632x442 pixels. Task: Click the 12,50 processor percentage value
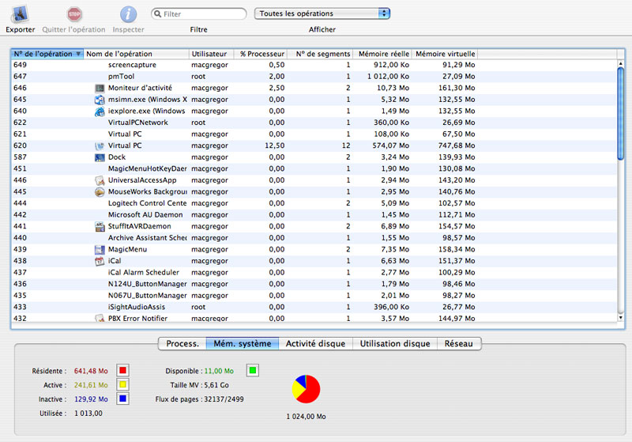pos(274,145)
